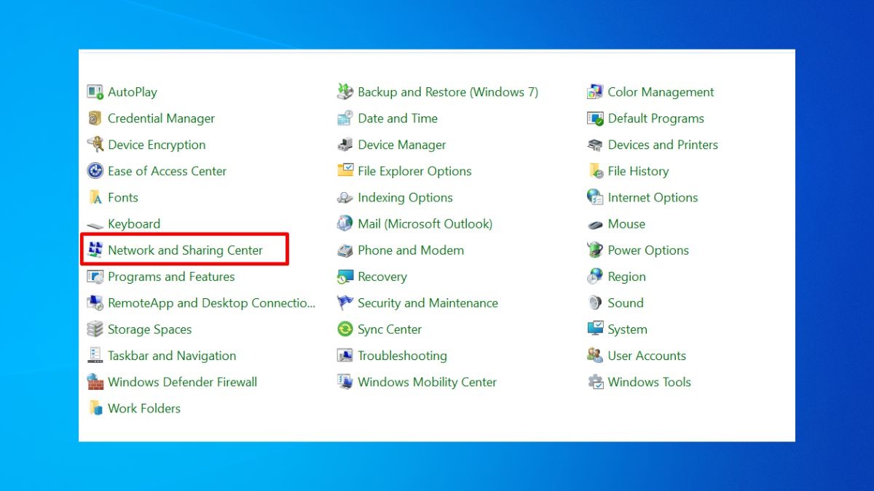This screenshot has width=874, height=491.
Task: Select the Internet Options link
Action: click(x=653, y=197)
